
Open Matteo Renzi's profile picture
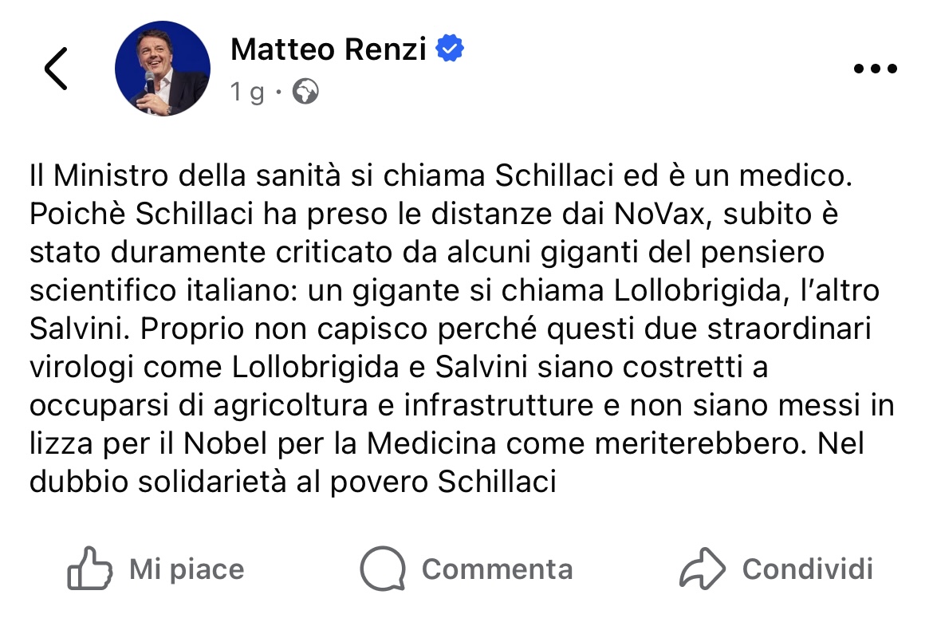(x=163, y=69)
